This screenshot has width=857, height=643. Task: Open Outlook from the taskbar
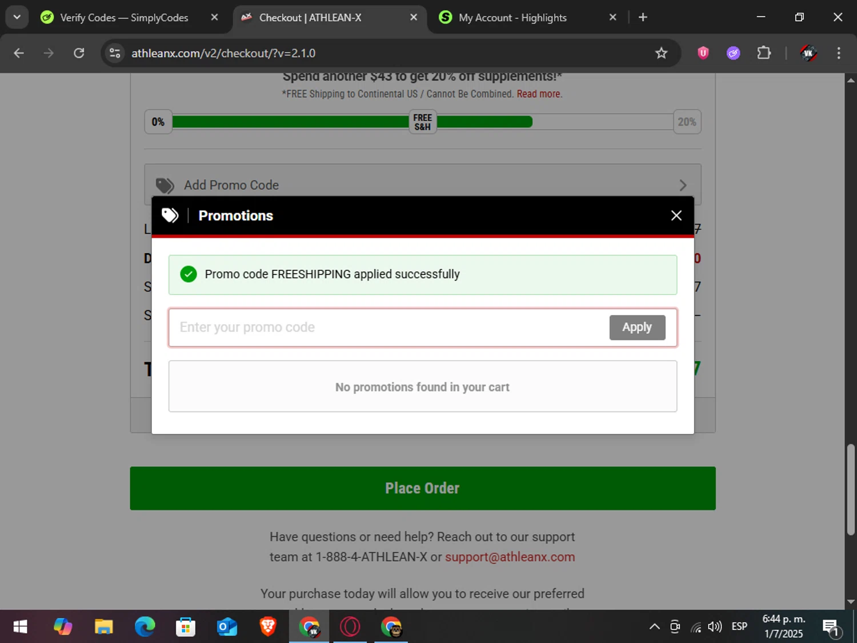tap(227, 627)
